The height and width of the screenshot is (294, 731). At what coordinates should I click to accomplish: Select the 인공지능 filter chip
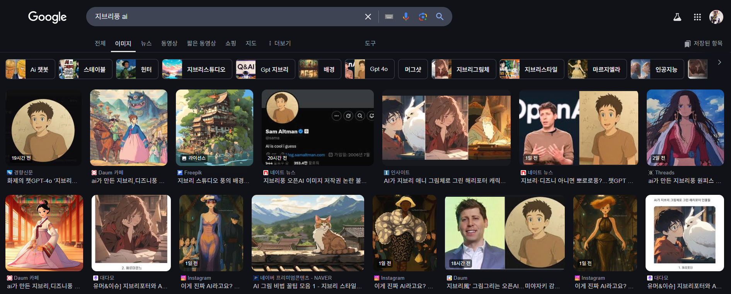[x=657, y=69]
